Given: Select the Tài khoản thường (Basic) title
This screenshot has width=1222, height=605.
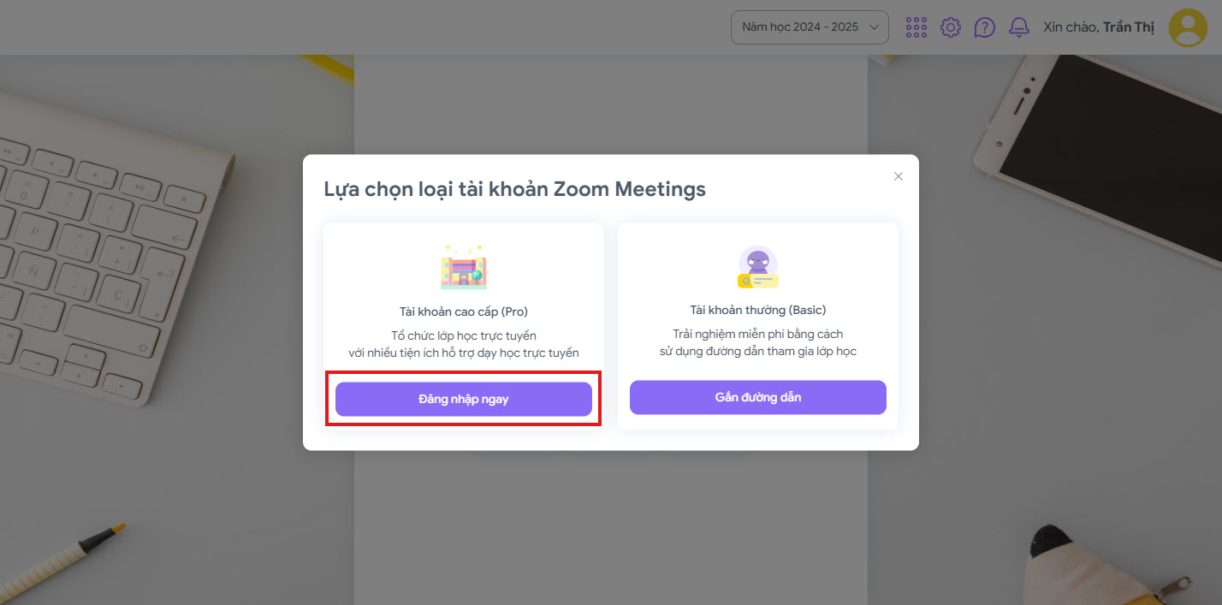Looking at the screenshot, I should [758, 310].
